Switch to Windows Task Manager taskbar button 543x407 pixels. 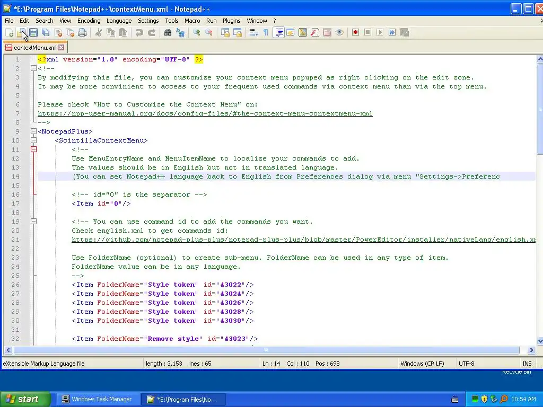tap(98, 399)
